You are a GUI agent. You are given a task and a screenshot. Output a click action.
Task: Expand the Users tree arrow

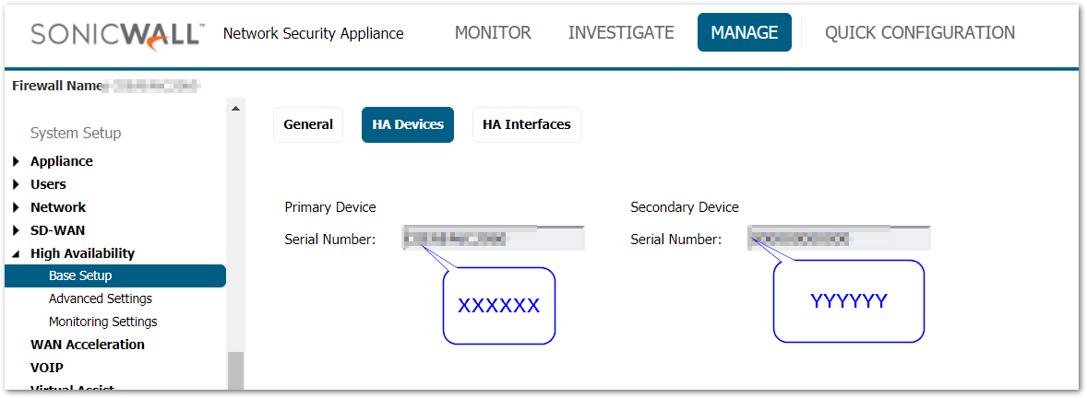click(17, 184)
